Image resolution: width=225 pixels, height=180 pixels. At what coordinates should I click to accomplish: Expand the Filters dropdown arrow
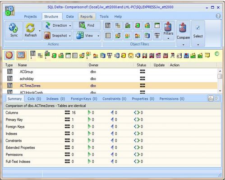pos(168,38)
